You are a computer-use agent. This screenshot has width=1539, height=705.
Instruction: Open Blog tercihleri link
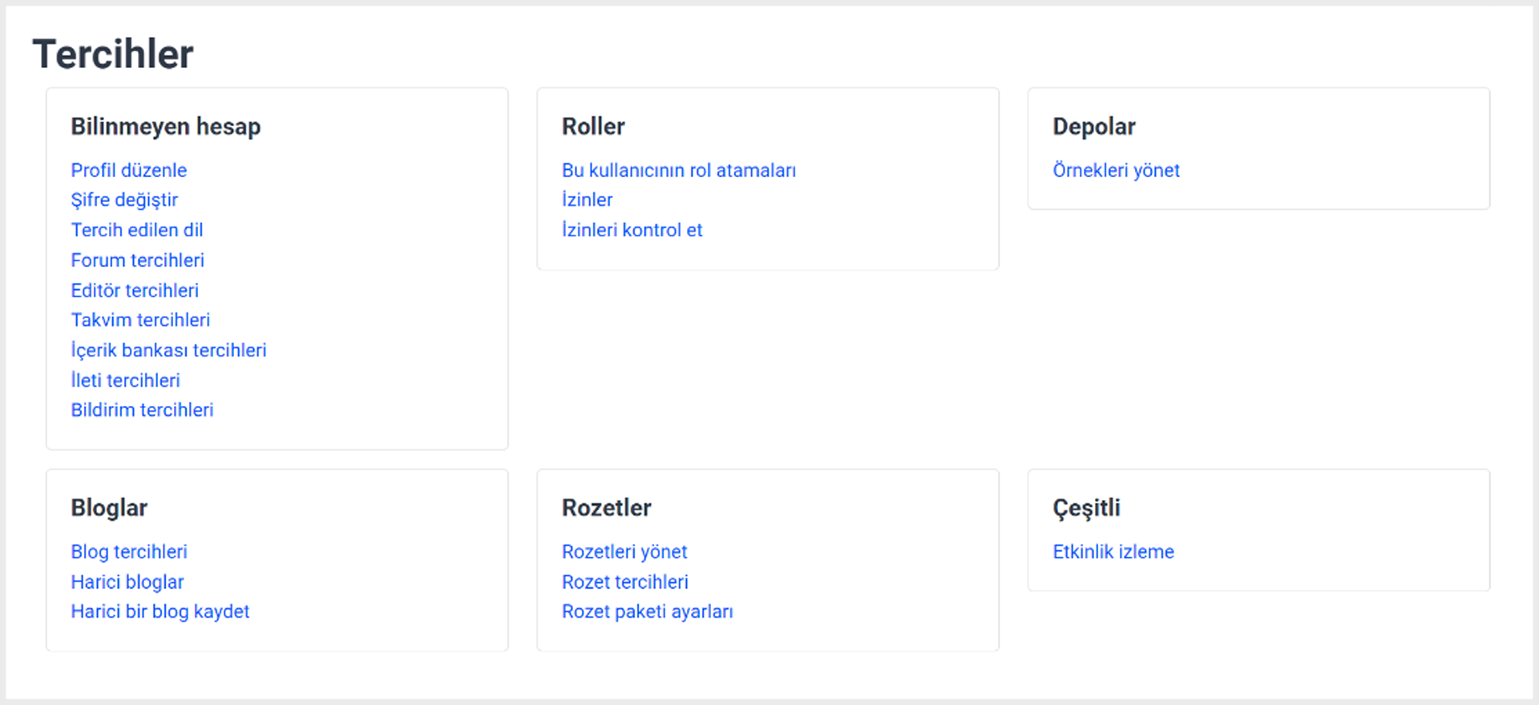[x=128, y=552]
